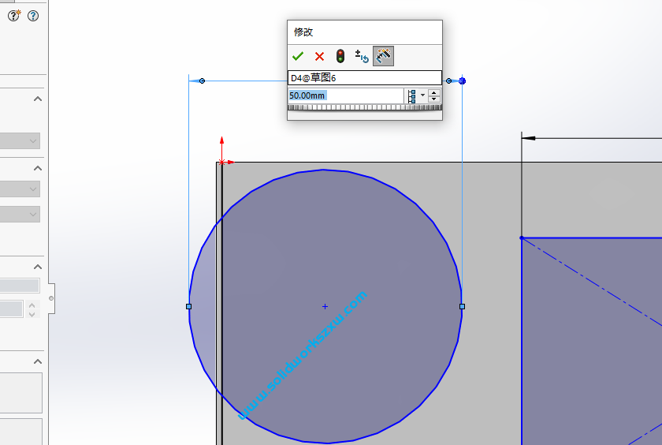
Task: Collapse the third panel section chevron
Action: click(38, 267)
